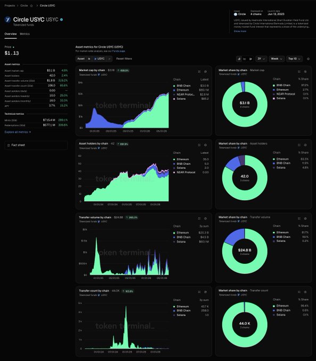Click Circle USYC breadcrumb item
316x361 pixels.
click(47, 5)
